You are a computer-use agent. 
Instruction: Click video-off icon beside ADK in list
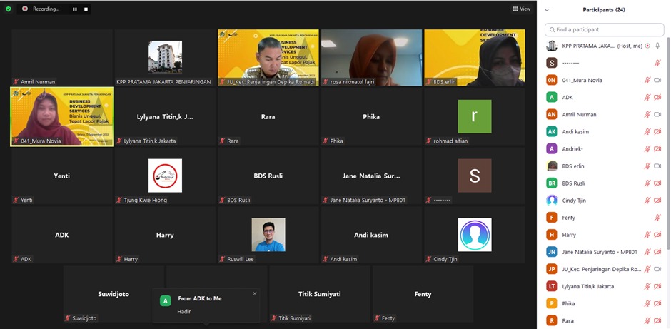(657, 97)
